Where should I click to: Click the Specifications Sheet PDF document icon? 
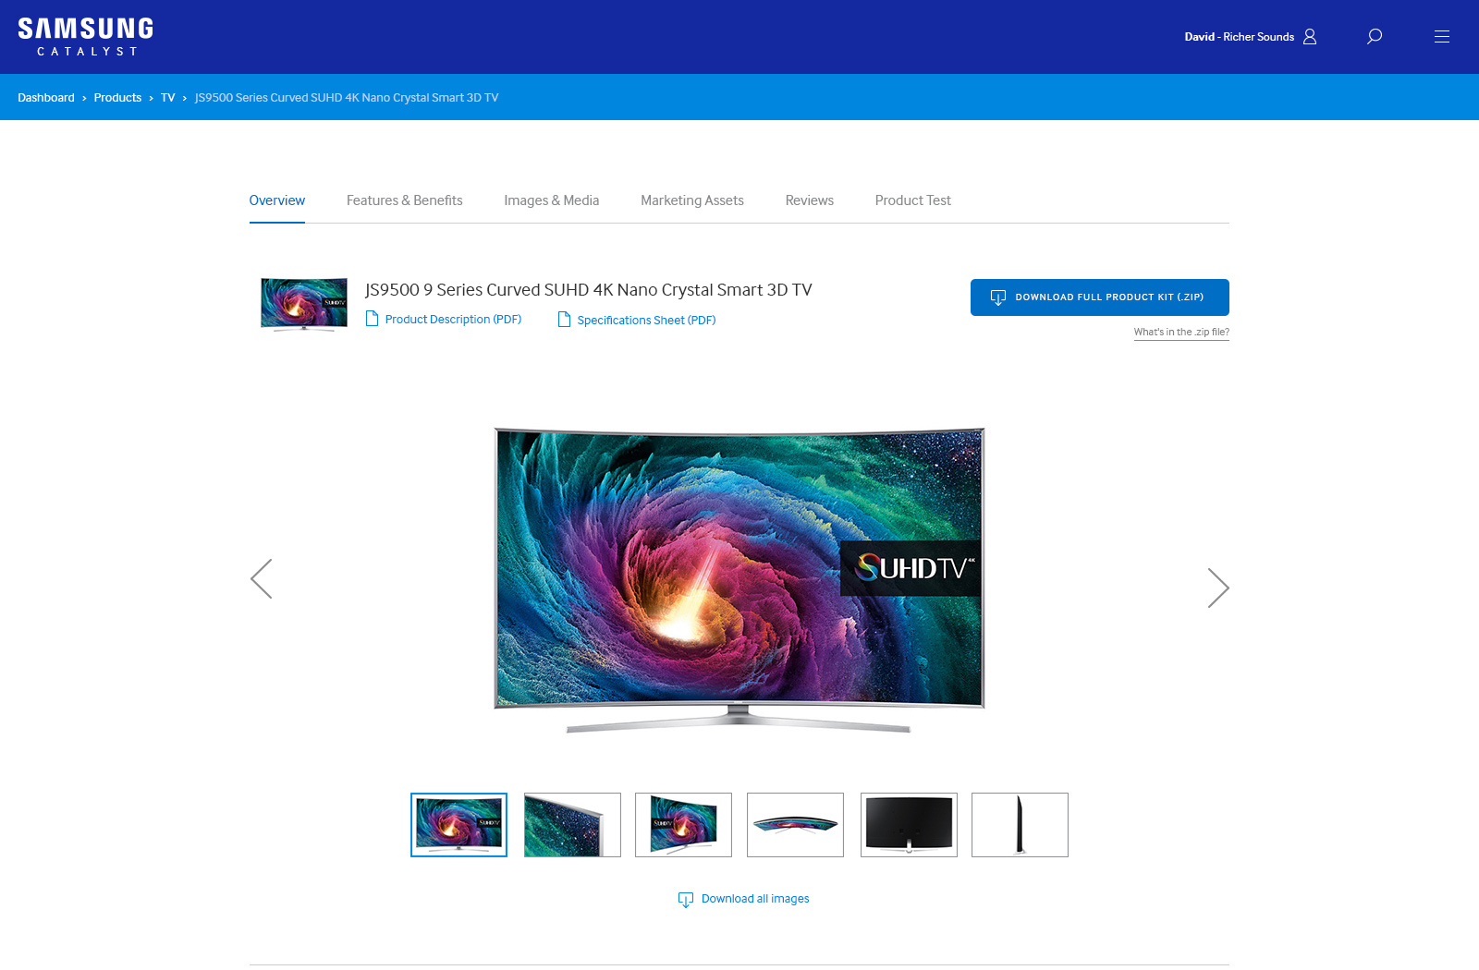point(564,320)
